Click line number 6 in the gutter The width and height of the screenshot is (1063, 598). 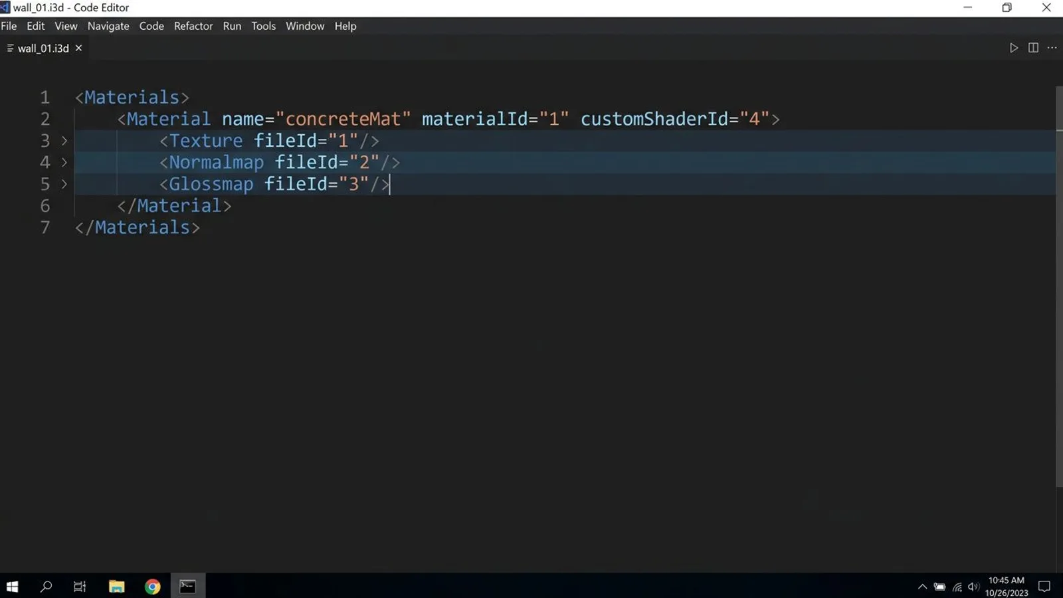(45, 206)
